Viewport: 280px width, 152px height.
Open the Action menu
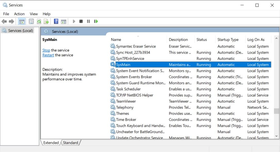19,14
